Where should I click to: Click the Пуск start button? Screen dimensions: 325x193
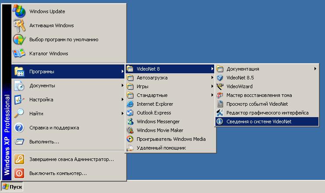click(12, 187)
